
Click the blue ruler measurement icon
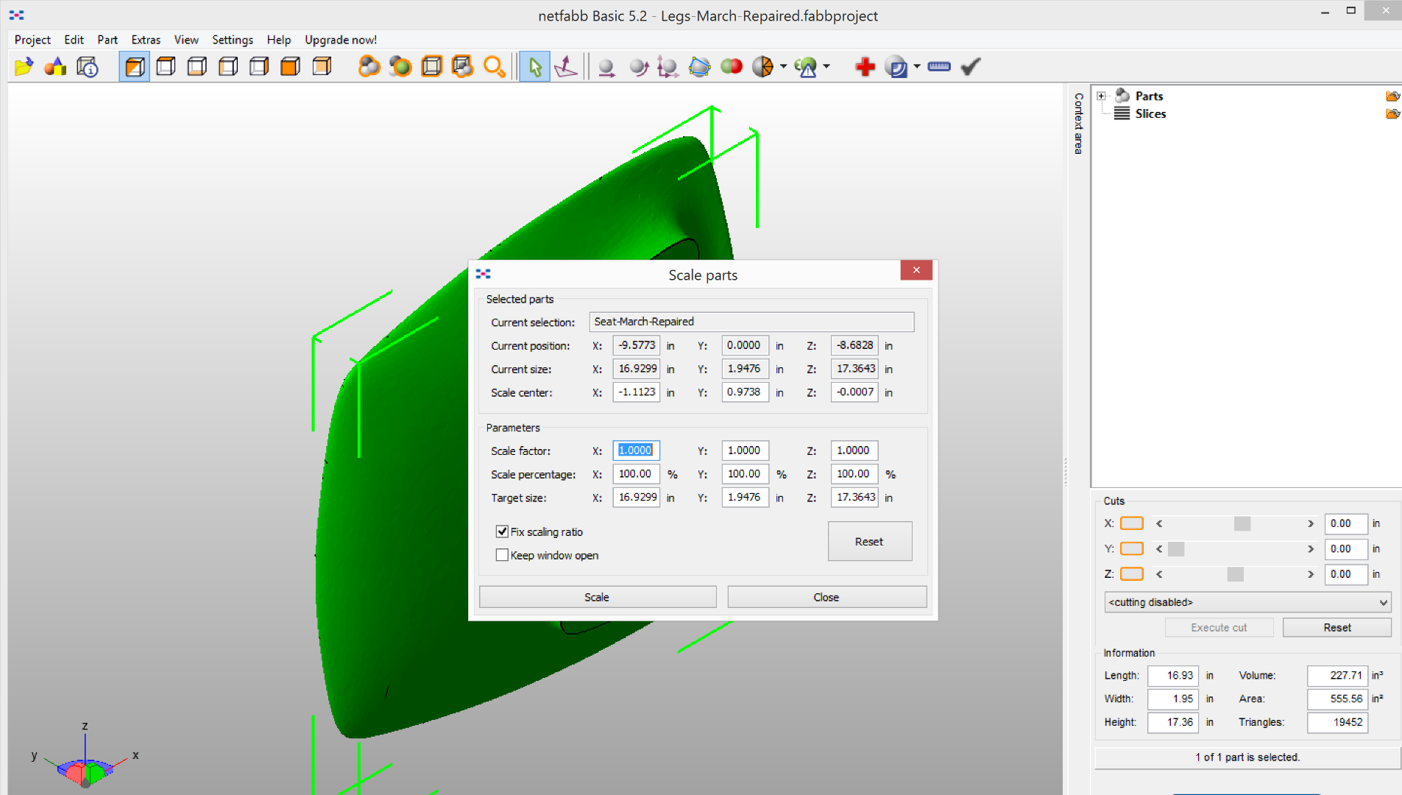(939, 67)
